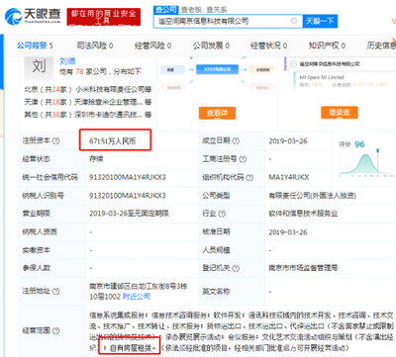Open the 深圳市科迪尔通讯 entry
The height and width of the screenshot is (357, 396).
point(108,115)
